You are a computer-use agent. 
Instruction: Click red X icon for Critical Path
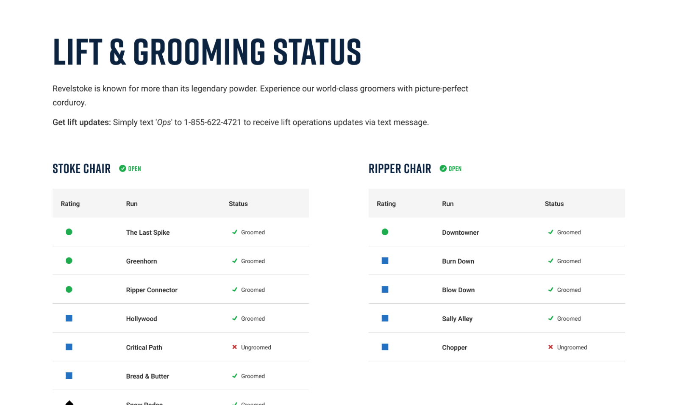coord(235,347)
